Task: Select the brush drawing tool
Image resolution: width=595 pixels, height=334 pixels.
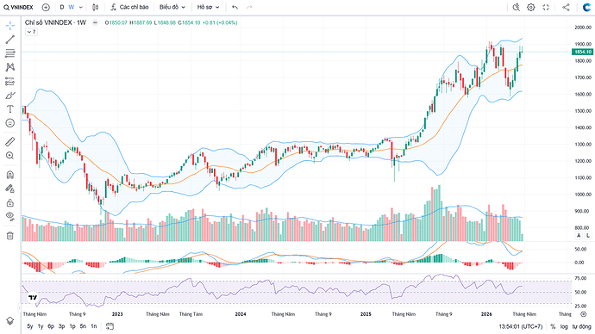Action: (10, 95)
